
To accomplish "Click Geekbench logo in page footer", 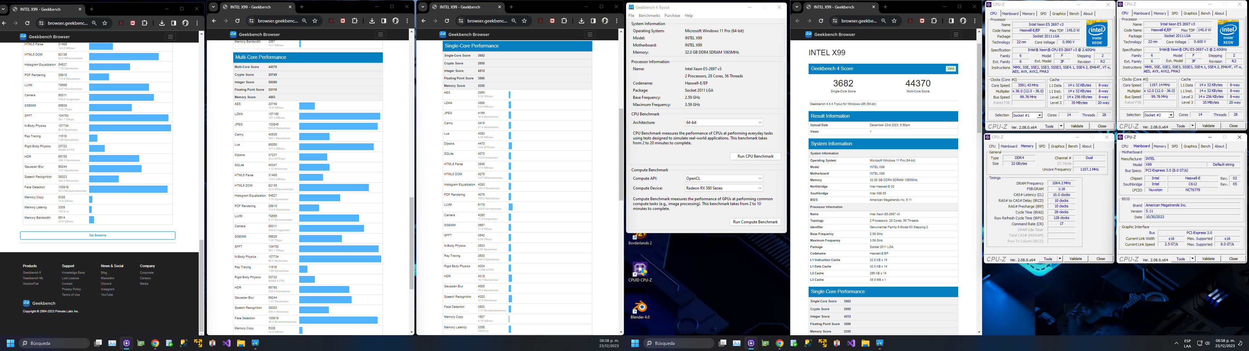I will 39,303.
